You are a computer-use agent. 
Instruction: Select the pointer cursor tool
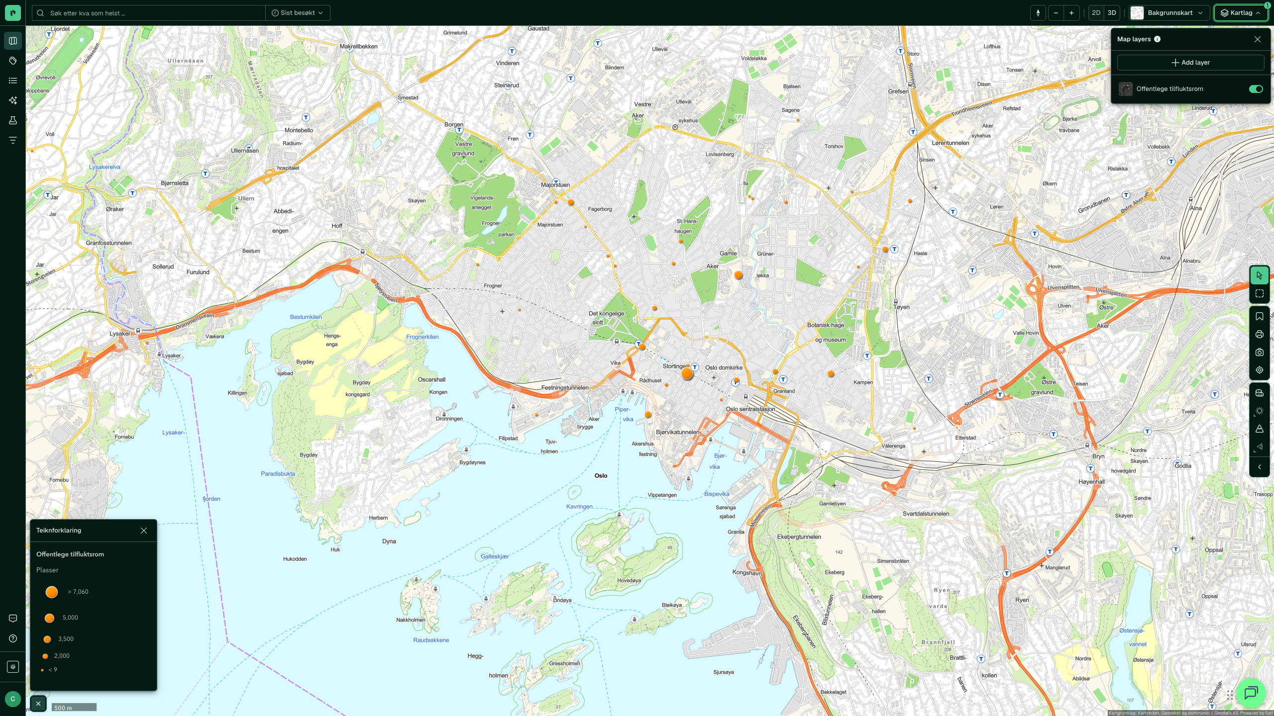tap(1260, 275)
